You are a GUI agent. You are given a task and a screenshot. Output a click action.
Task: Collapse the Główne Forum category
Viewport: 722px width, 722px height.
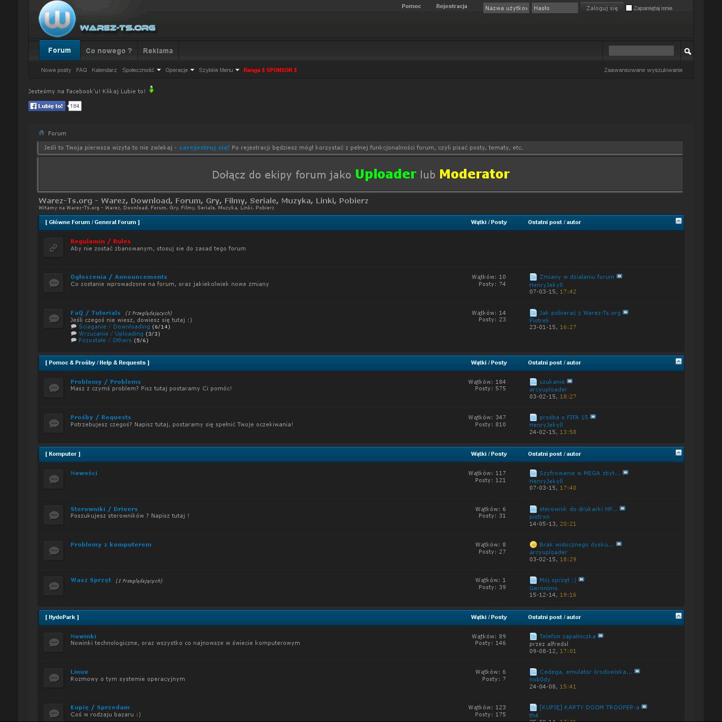[678, 221]
